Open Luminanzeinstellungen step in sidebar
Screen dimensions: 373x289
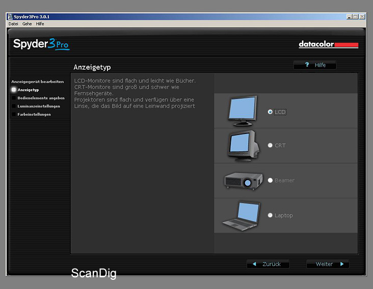[39, 106]
